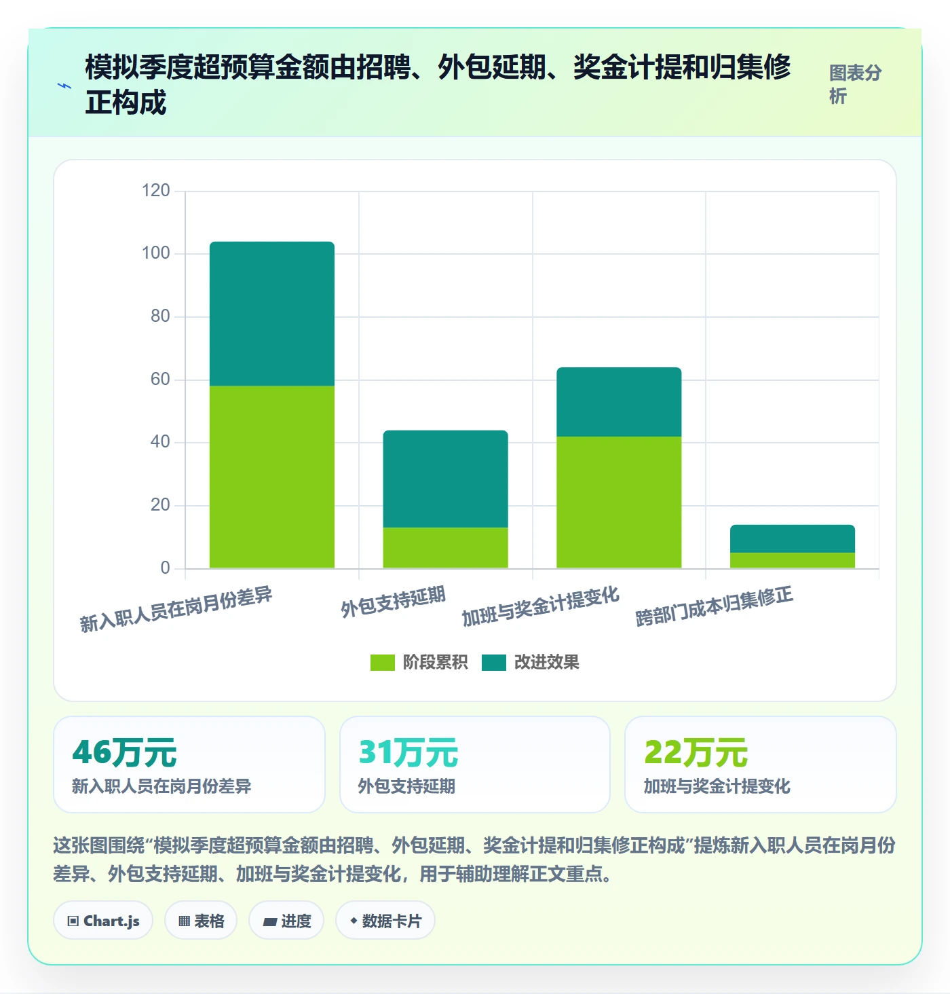The height and width of the screenshot is (994, 950).
Task: Click the green bar segment for 新入职人员在岗月份差异
Action: click(x=272, y=477)
